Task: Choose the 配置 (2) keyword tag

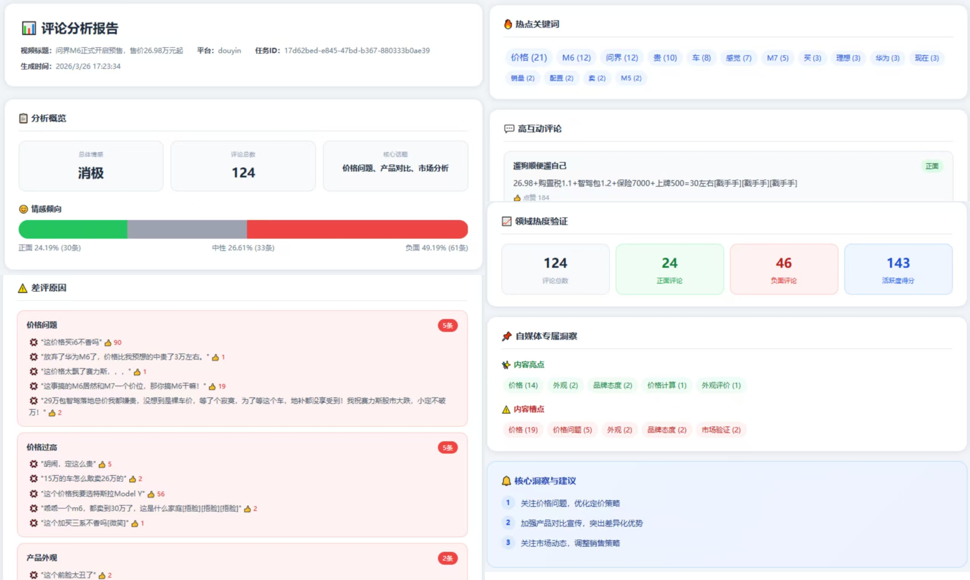Action: (561, 78)
